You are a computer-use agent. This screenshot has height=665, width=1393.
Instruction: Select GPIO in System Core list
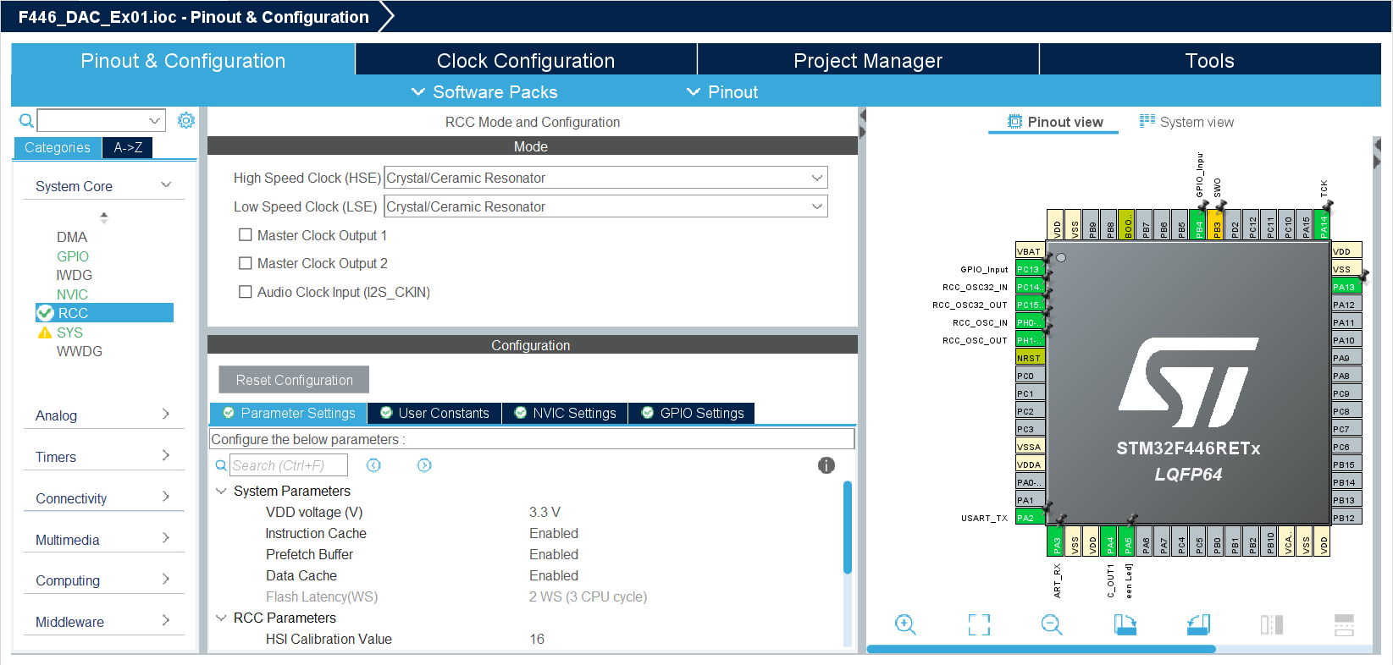click(x=73, y=256)
